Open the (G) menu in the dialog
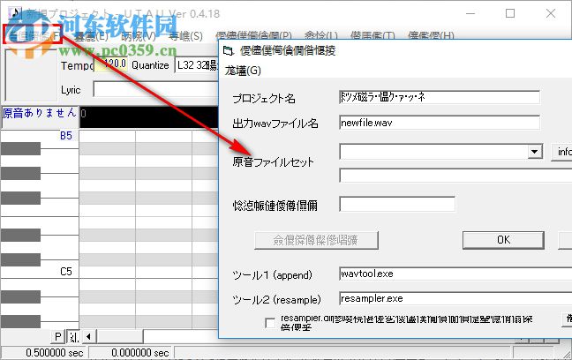The width and height of the screenshot is (572, 360). click(x=243, y=70)
